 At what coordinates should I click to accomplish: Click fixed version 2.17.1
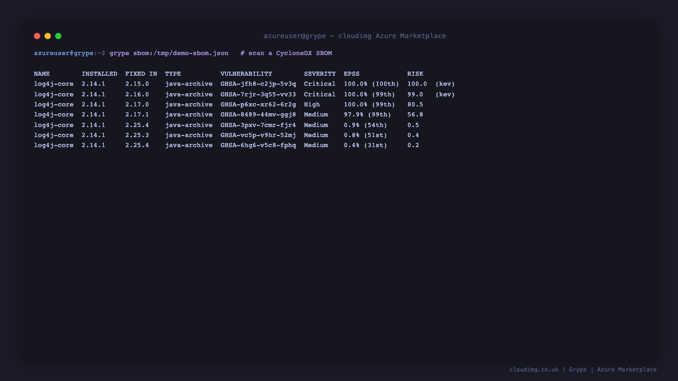coord(137,115)
